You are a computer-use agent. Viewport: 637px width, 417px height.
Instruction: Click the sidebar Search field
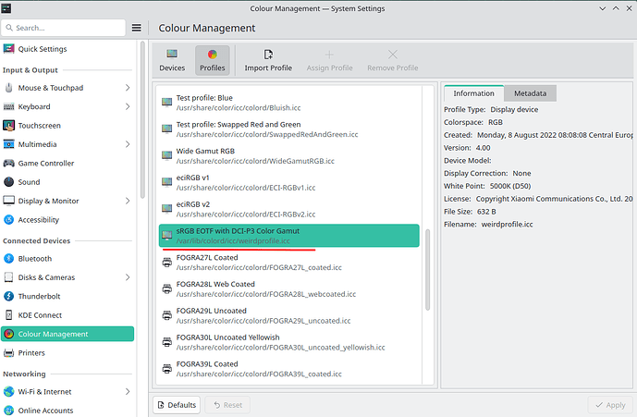pyautogui.click(x=67, y=28)
